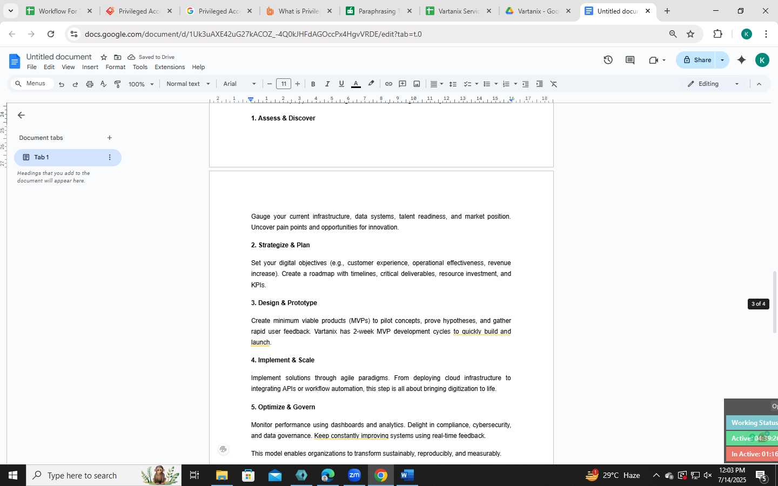Open the checklist menu dropdown arrow
778x486 pixels.
click(x=477, y=84)
